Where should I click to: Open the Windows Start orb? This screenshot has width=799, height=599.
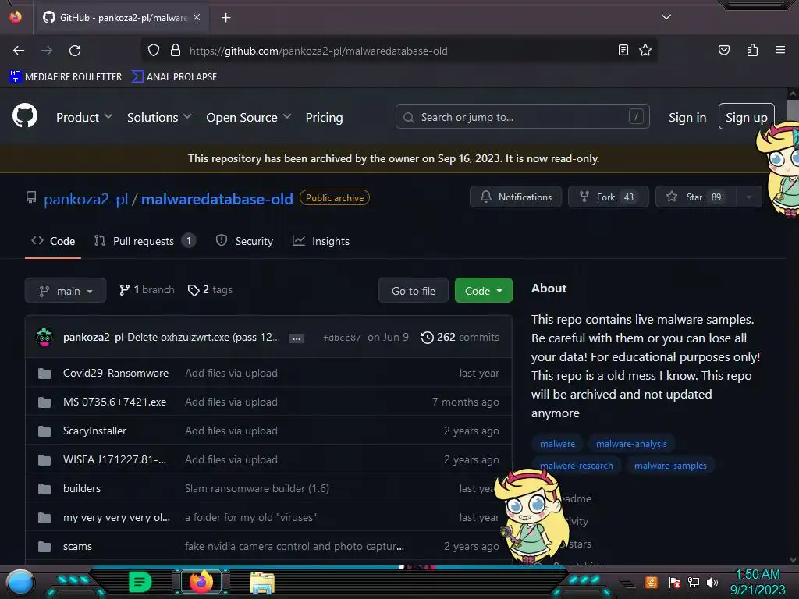click(20, 582)
